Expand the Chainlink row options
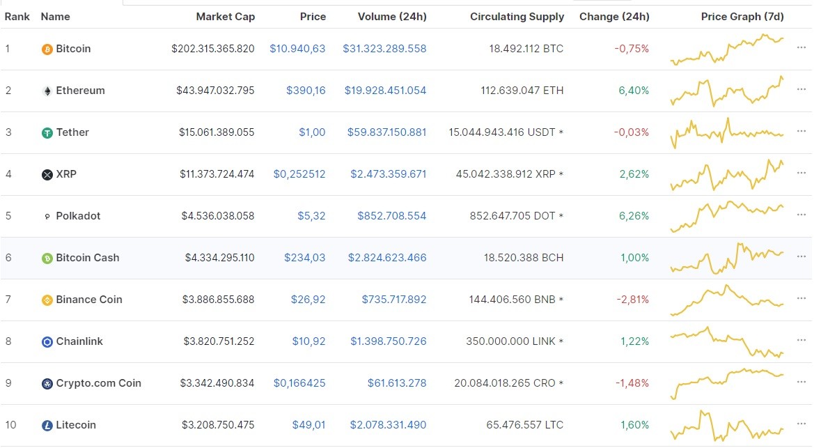Image resolution: width=821 pixels, height=448 pixels. [801, 341]
